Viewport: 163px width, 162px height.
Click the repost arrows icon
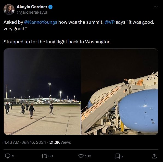coord(44,156)
